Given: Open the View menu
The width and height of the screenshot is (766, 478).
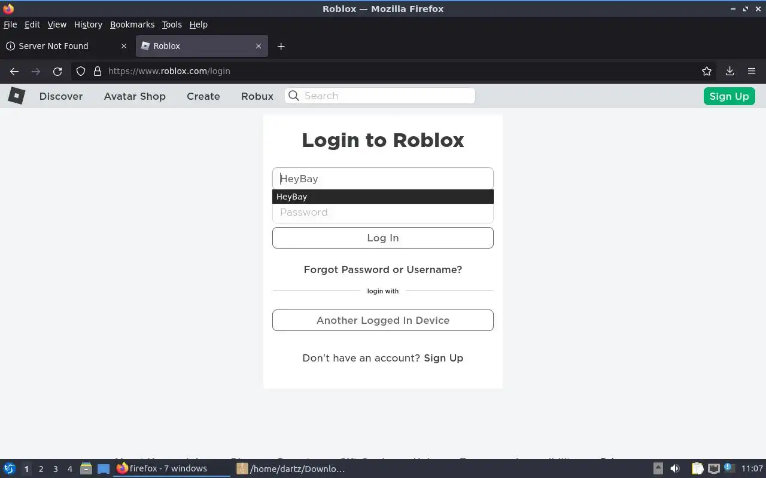Looking at the screenshot, I should [x=57, y=24].
